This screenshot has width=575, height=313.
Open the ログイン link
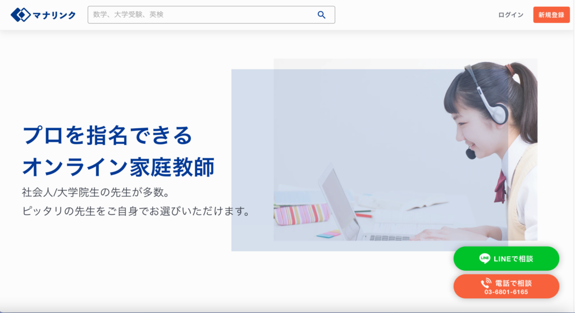[510, 15]
